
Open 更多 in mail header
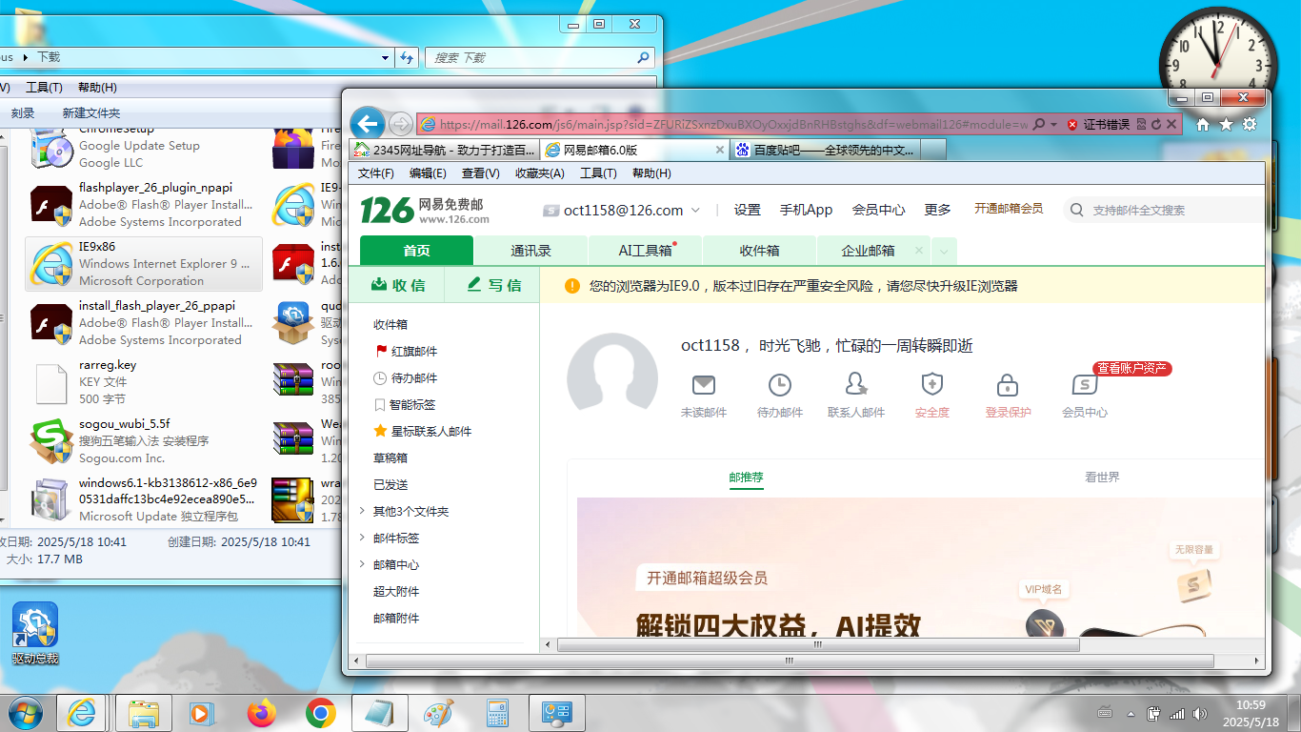click(x=938, y=210)
